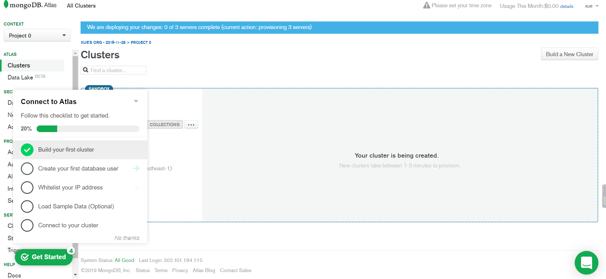
Task: Click the search magnifier icon in cluster search
Action: [x=86, y=70]
